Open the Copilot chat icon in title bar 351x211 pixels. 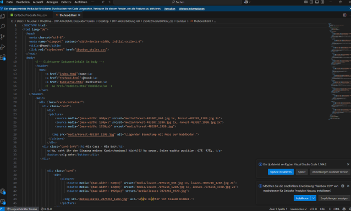246,2
